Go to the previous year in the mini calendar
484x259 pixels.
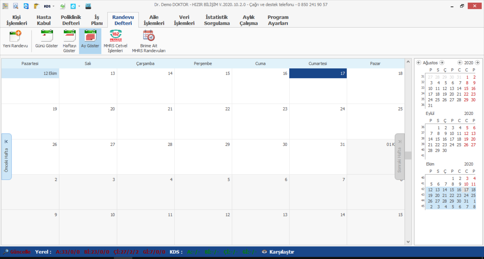(x=460, y=62)
